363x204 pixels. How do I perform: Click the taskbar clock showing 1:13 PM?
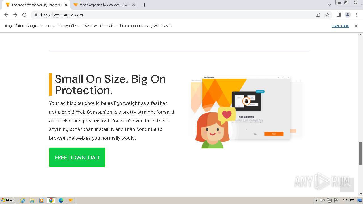click(349, 200)
